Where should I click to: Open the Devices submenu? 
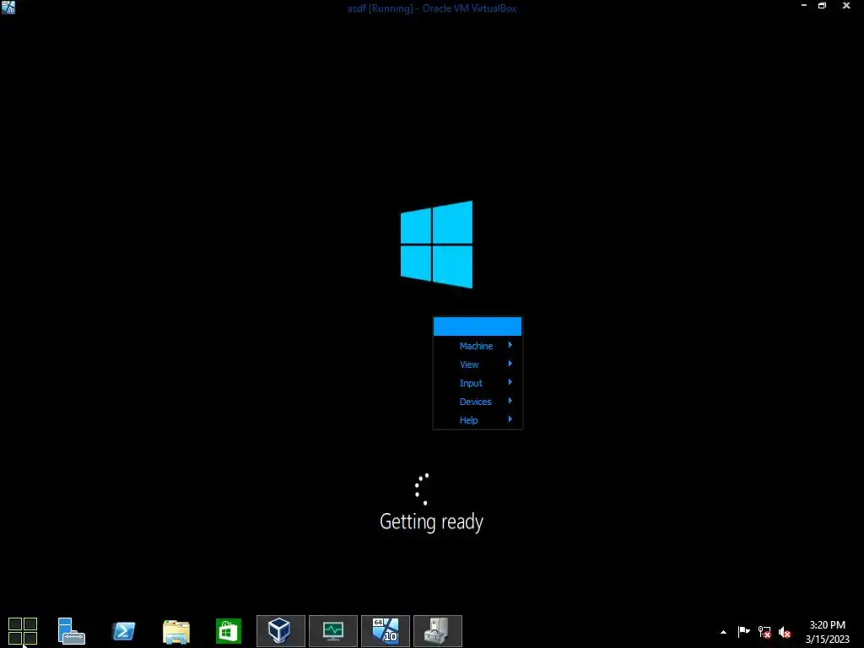pos(478,402)
